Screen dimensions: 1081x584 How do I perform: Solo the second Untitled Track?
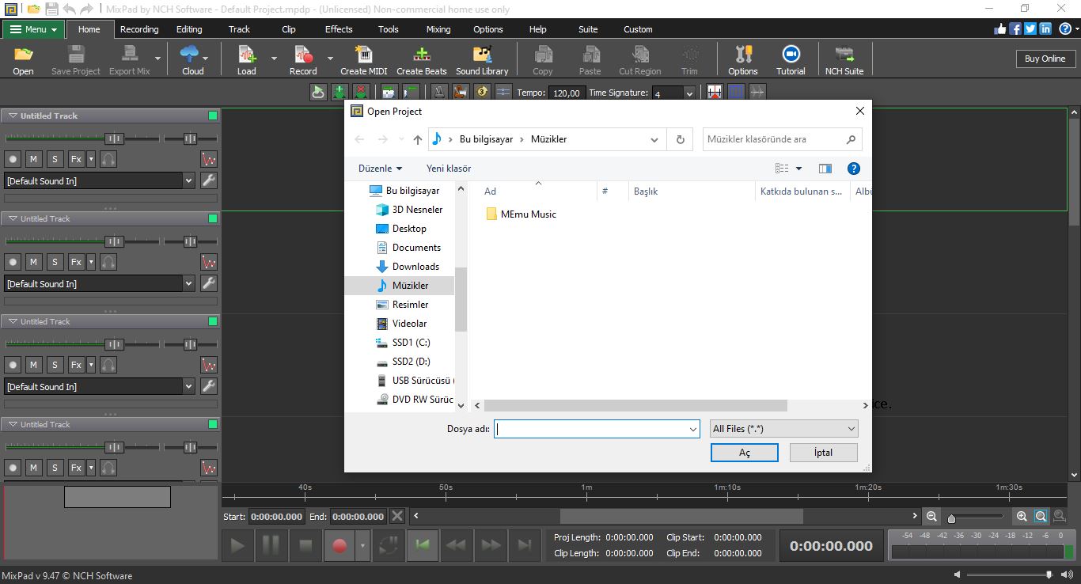[x=55, y=262]
